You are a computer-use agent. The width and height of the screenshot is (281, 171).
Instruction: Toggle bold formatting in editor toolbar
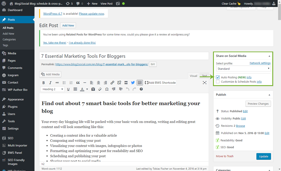tap(43, 83)
